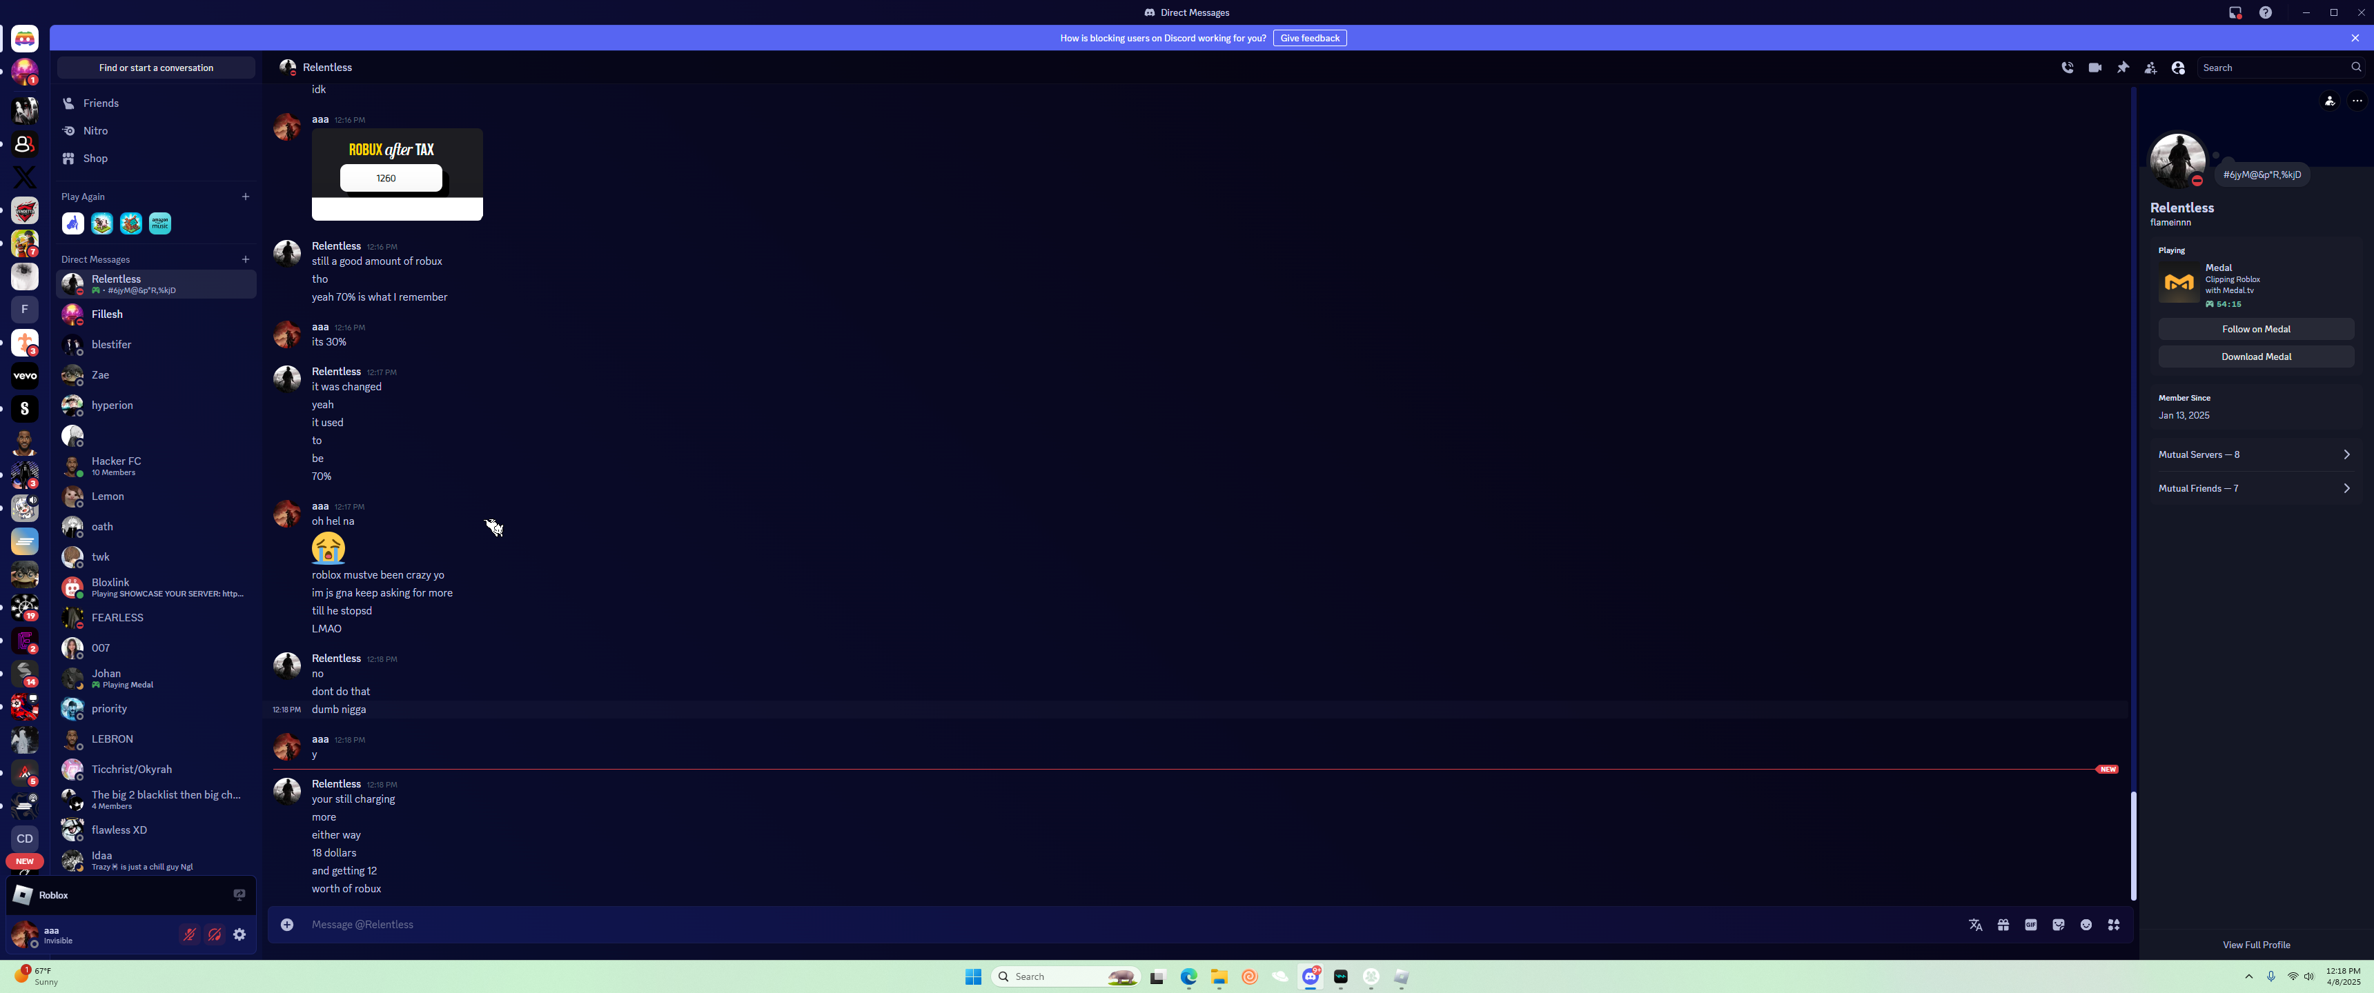Open the sticker picker

[2058, 925]
